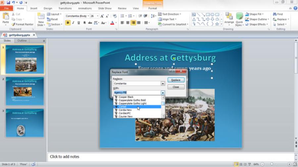Viewport: 298px width, 167px height.
Task: Switch to the Transitions ribbon tab
Action: coord(65,8)
